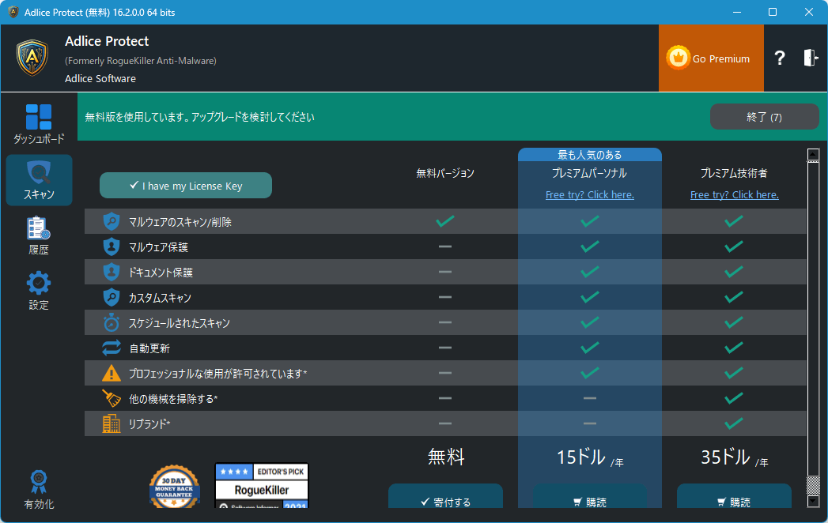This screenshot has height=523, width=828.
Task: Click Free try link under プレミアムパーソナル
Action: [x=589, y=194]
